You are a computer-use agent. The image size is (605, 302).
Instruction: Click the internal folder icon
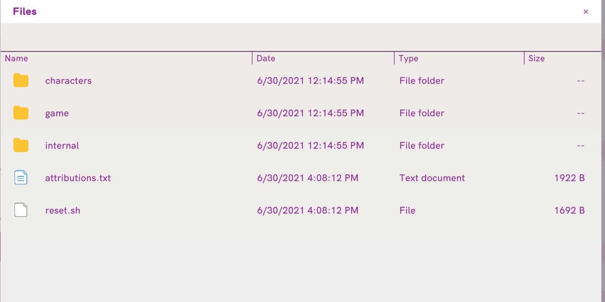tap(21, 145)
